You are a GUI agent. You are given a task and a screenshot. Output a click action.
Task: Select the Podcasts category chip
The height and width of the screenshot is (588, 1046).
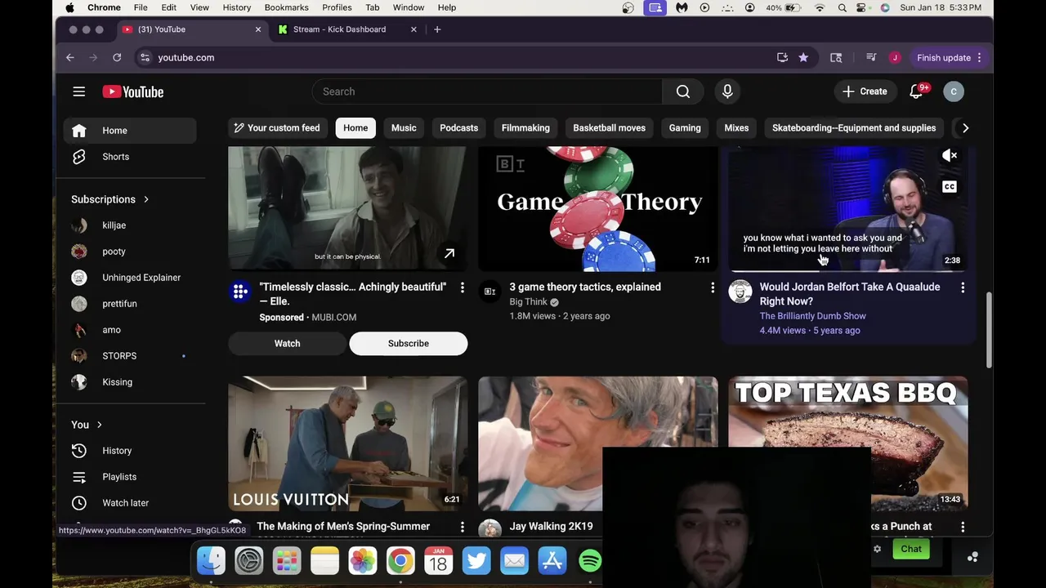pos(459,128)
